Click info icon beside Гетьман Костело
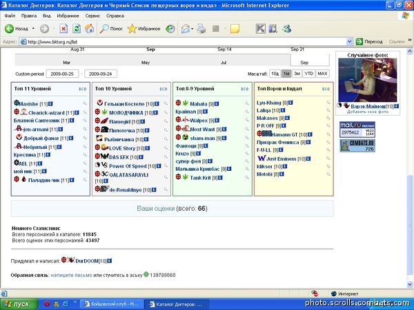Screen dimensions: 414x310 point(157,104)
